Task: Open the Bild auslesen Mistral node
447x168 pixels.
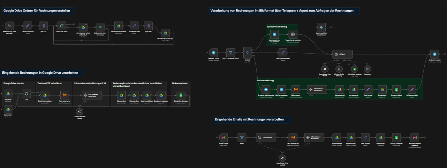Action: (296, 90)
